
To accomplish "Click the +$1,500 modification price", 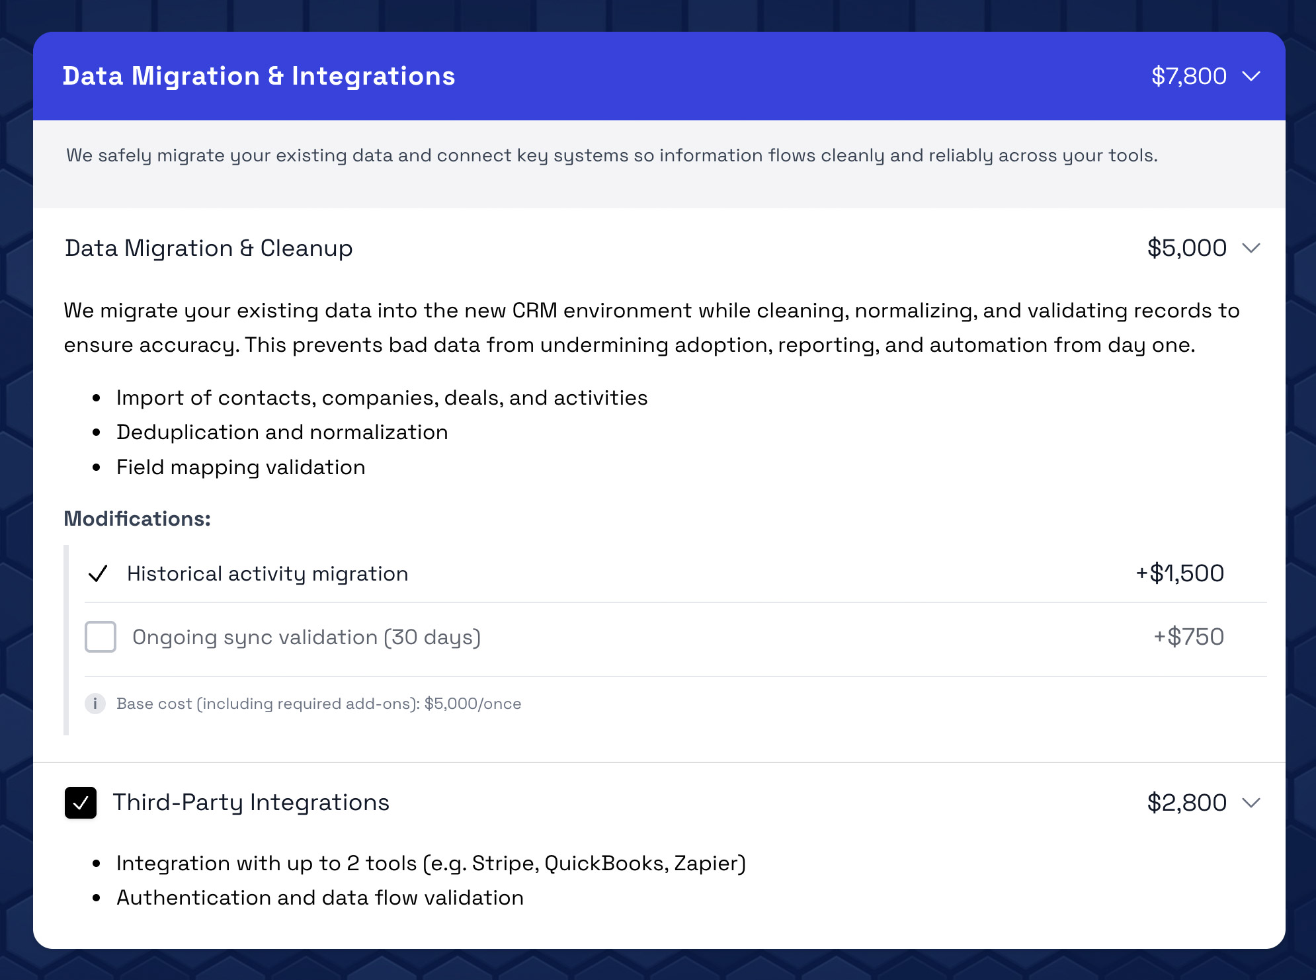I will [x=1180, y=573].
